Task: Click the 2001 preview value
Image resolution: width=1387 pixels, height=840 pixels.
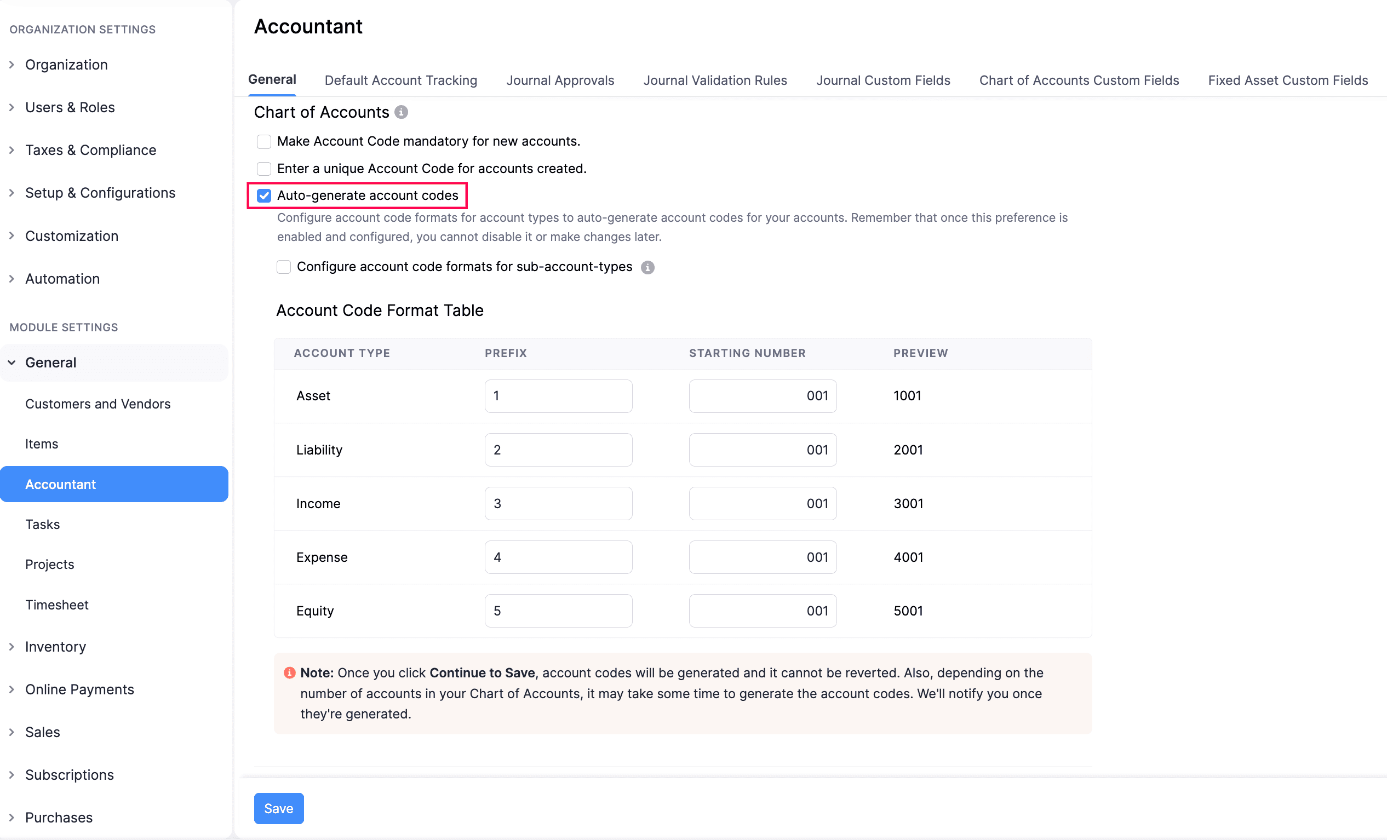Action: pyautogui.click(x=908, y=450)
